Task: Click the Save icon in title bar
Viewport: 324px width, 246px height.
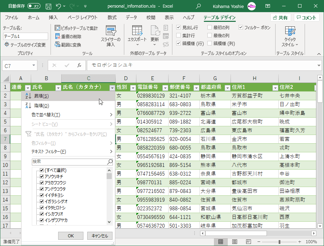Action: click(x=48, y=6)
